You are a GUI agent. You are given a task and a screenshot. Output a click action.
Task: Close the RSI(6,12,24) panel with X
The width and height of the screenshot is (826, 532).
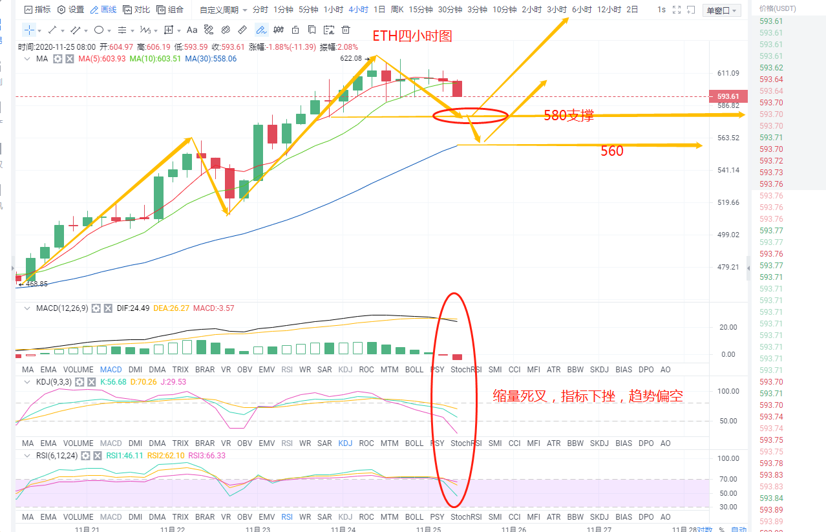(98, 456)
